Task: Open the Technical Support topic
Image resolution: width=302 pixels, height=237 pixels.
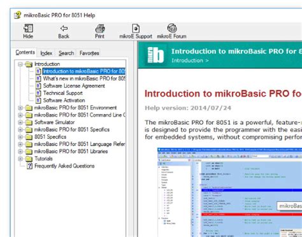Action: pyautogui.click(x=63, y=93)
